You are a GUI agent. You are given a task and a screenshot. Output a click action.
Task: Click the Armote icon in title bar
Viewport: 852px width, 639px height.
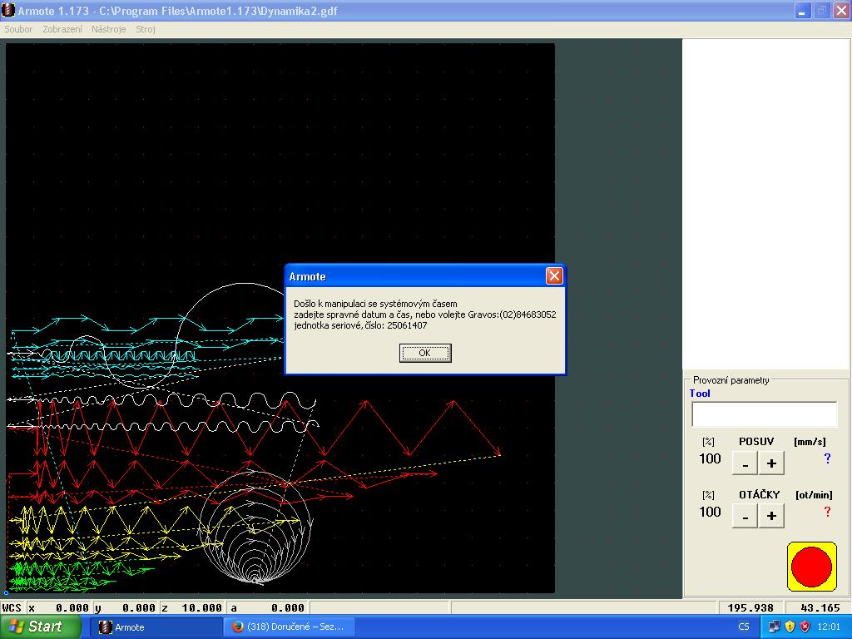tap(9, 11)
